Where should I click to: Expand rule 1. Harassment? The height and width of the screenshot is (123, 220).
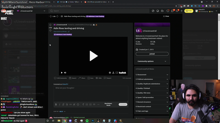(x=152, y=74)
